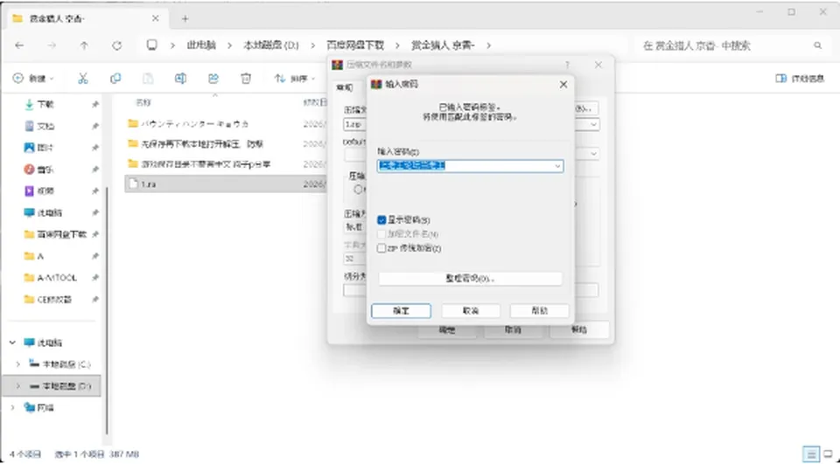Image resolution: width=840 pixels, height=464 pixels.
Task: Click Help in the password dialog
Action: tap(540, 311)
